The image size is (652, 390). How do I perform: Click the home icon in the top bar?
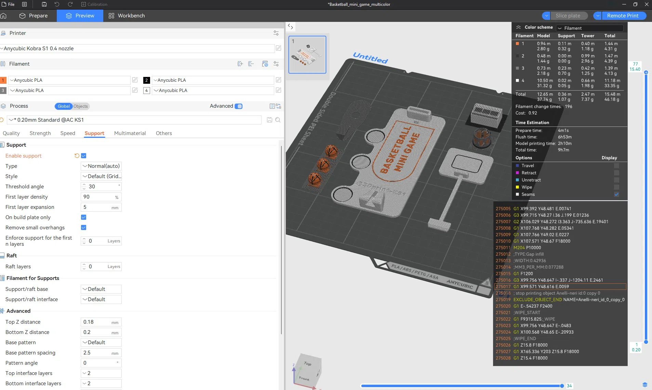(3, 16)
